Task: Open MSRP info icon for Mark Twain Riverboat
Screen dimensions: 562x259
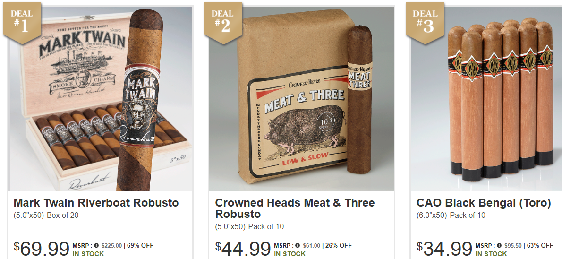Action: click(96, 246)
